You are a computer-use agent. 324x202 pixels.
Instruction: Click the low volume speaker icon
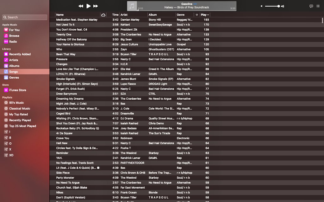click(262, 6)
